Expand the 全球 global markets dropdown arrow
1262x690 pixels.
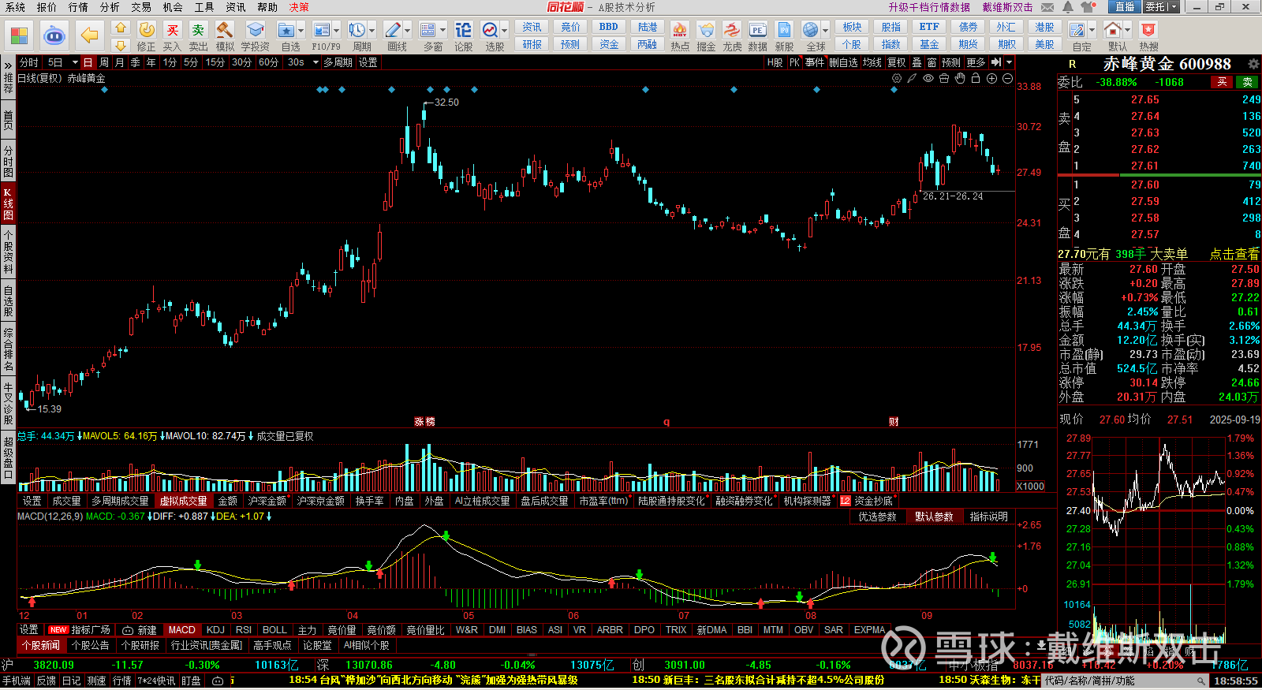pos(824,31)
